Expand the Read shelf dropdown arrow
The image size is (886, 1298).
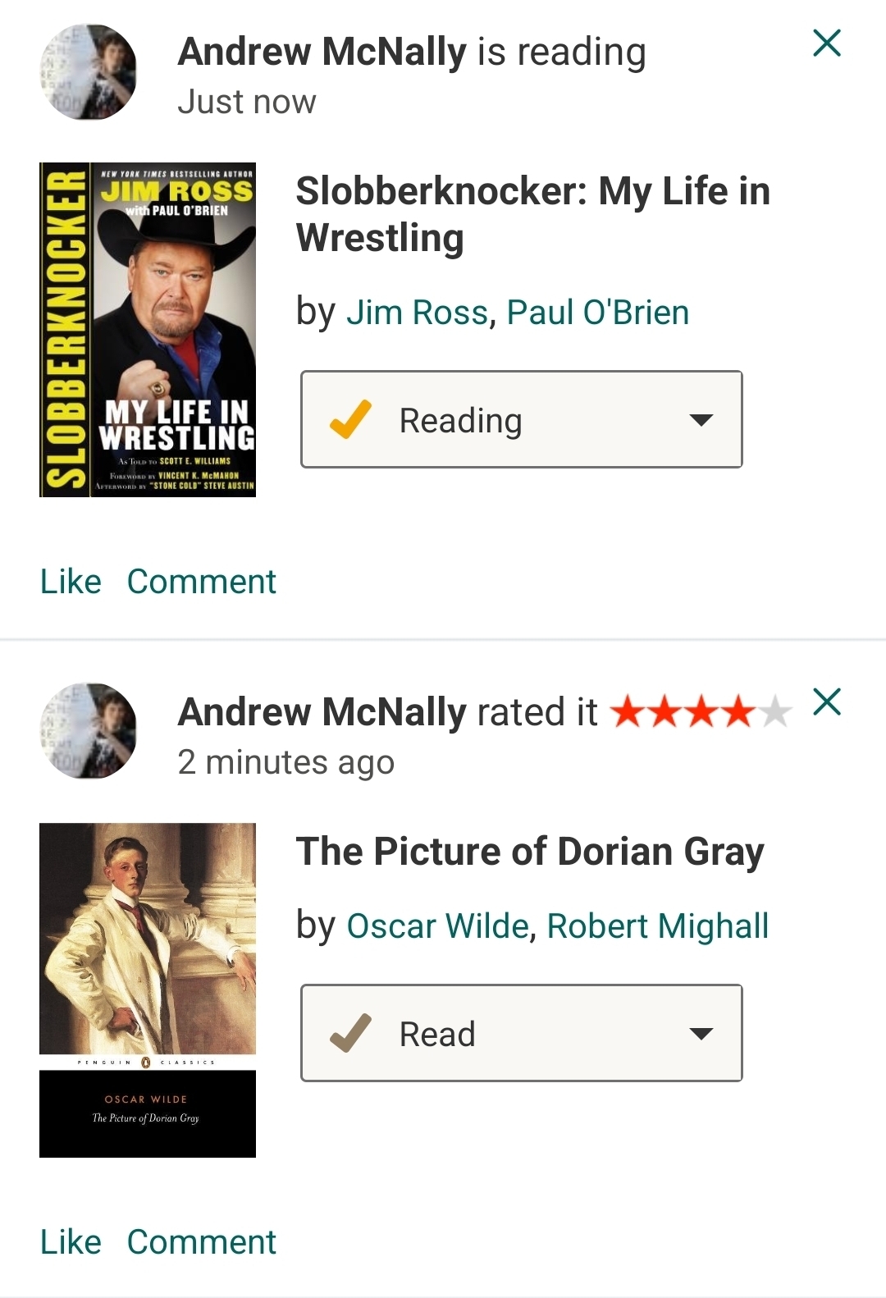pos(701,1034)
